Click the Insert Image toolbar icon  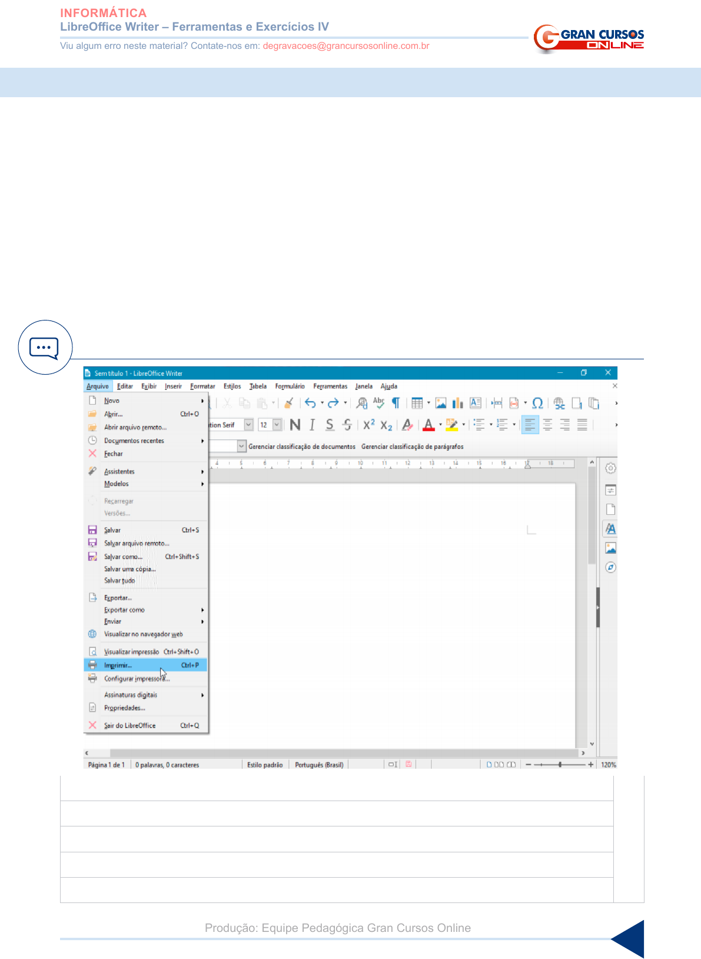441,404
